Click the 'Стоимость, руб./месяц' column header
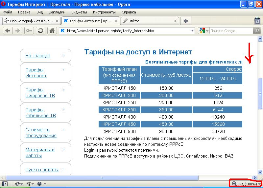Viewport: 263px width, 188px height. pyautogui.click(x=166, y=75)
